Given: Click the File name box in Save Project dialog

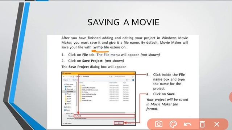Looking at the screenshot, I should (104, 116).
